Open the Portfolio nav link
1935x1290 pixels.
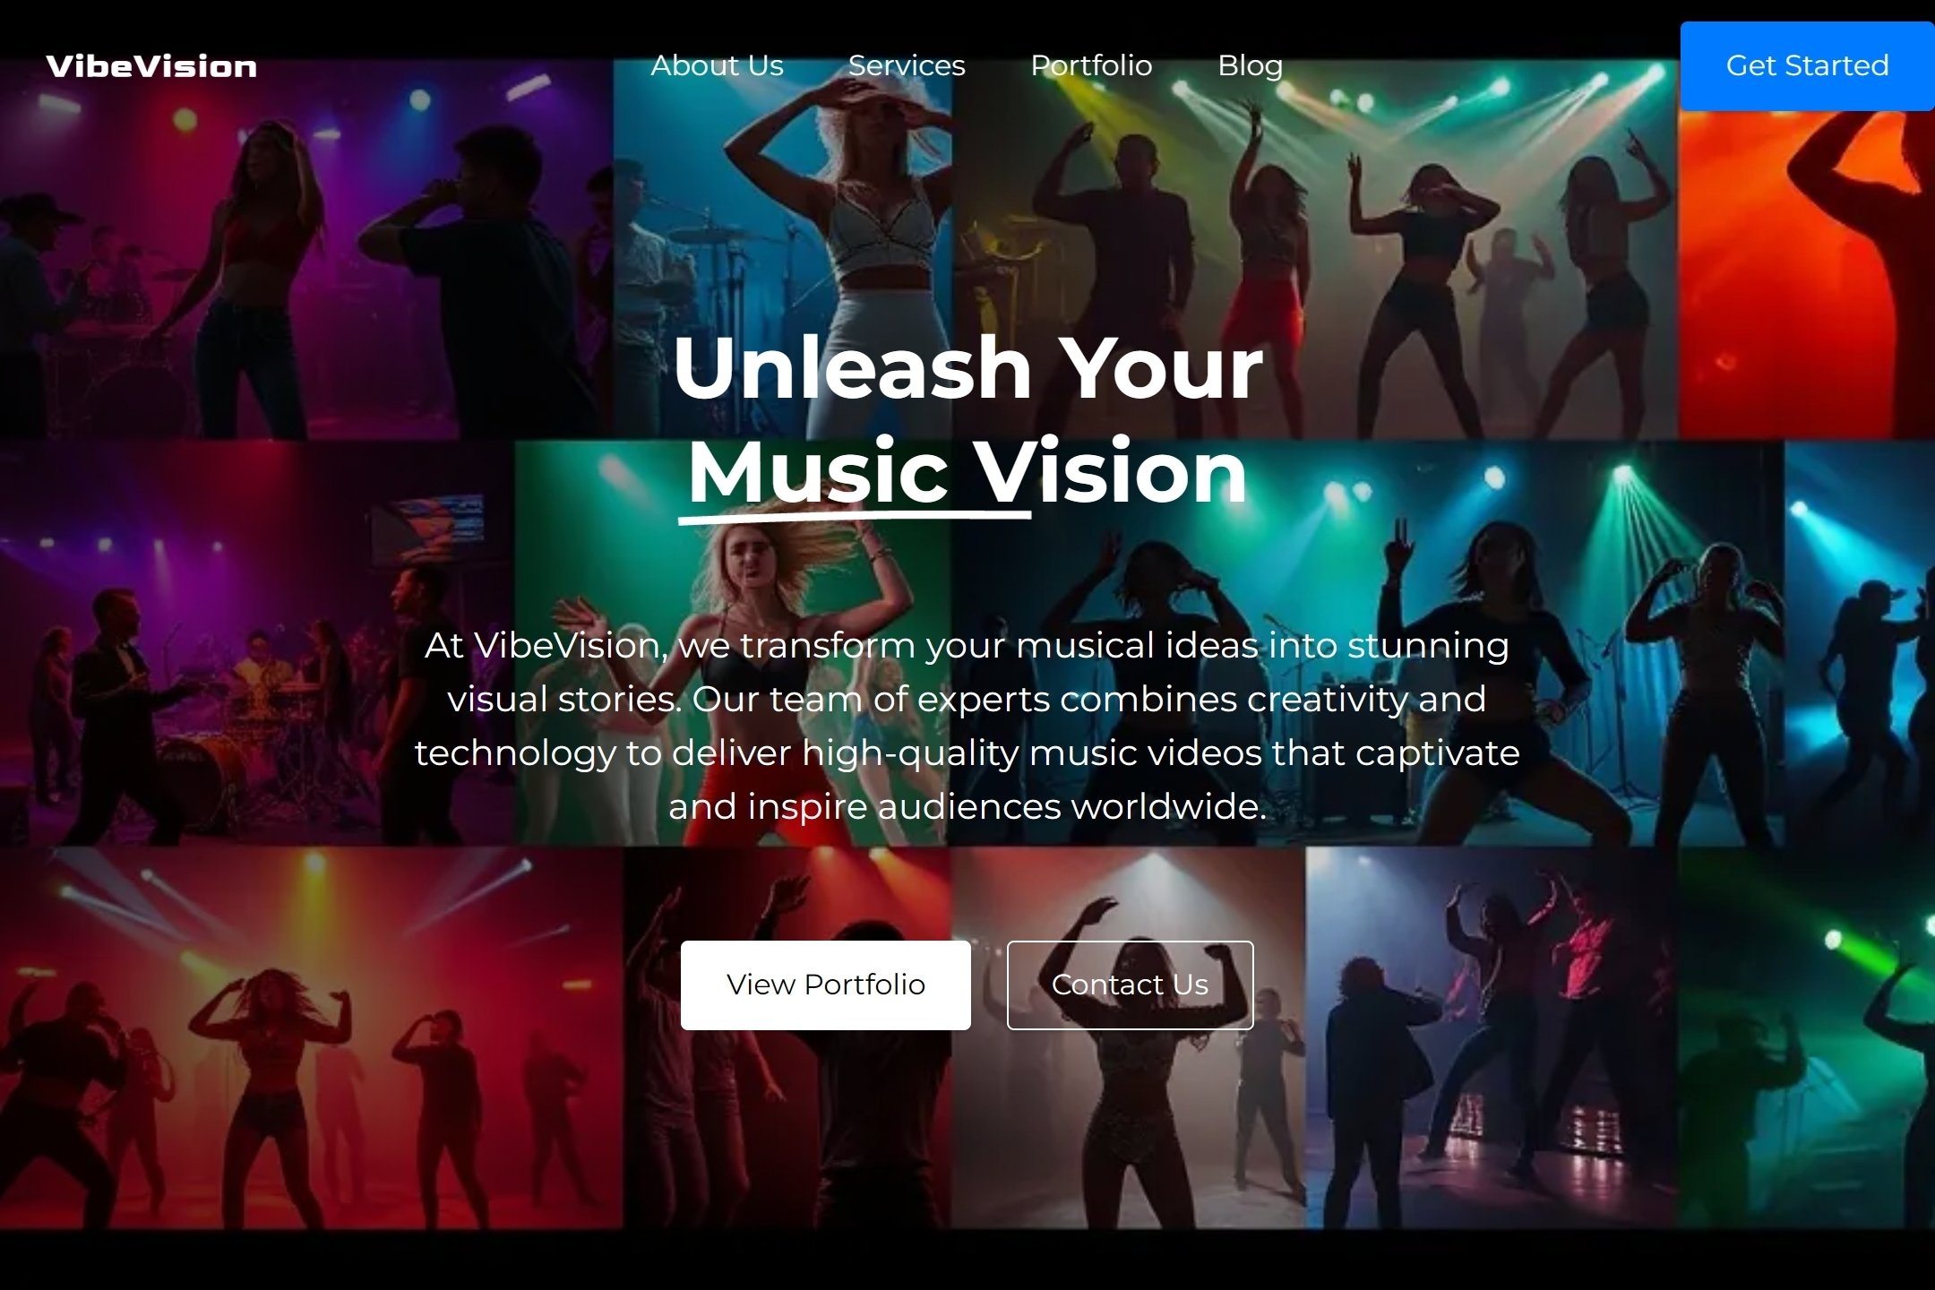pos(1091,65)
